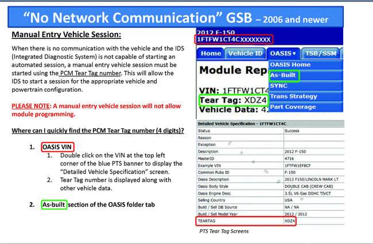Screen dimensions: 373x244
Task: Select the Reason row label
Action: click(x=204, y=138)
